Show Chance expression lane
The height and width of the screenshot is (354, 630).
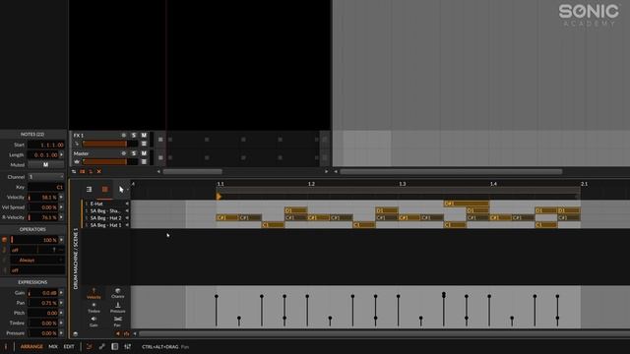[118, 293]
